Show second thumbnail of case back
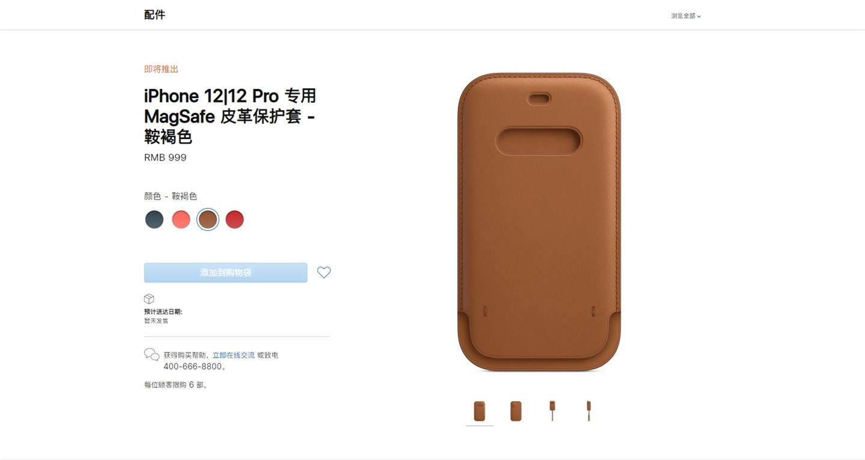The height and width of the screenshot is (460, 865). [x=516, y=411]
